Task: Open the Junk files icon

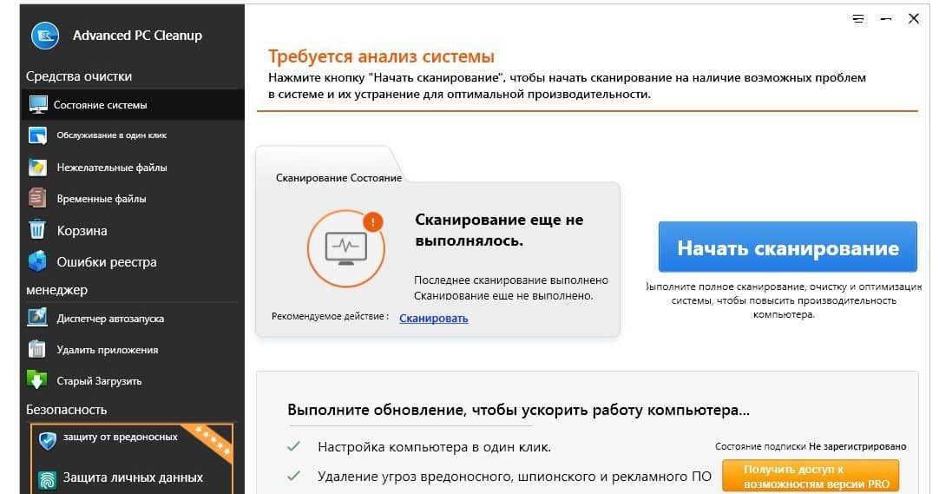Action: pyautogui.click(x=37, y=167)
